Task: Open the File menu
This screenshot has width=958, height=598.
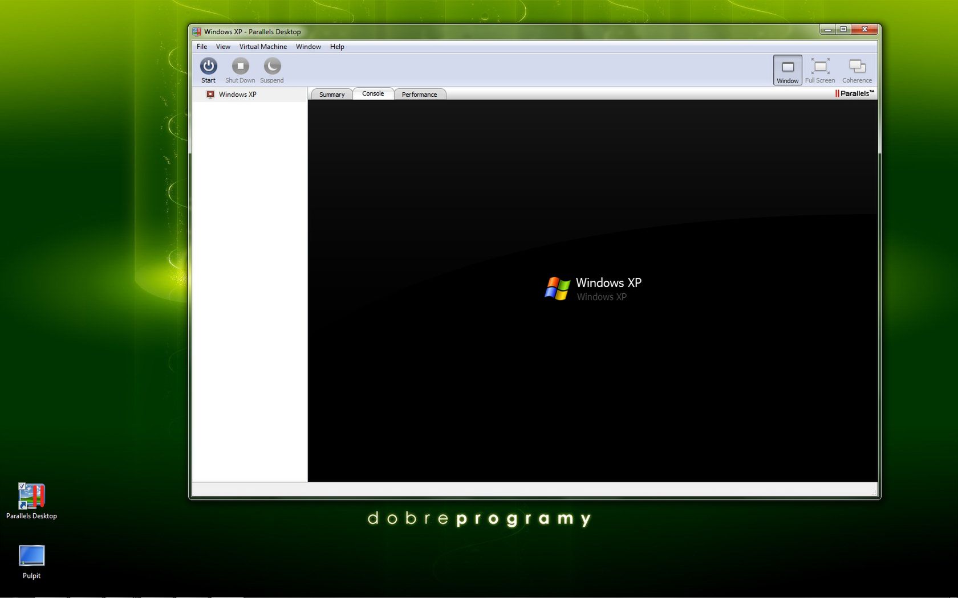Action: tap(202, 47)
